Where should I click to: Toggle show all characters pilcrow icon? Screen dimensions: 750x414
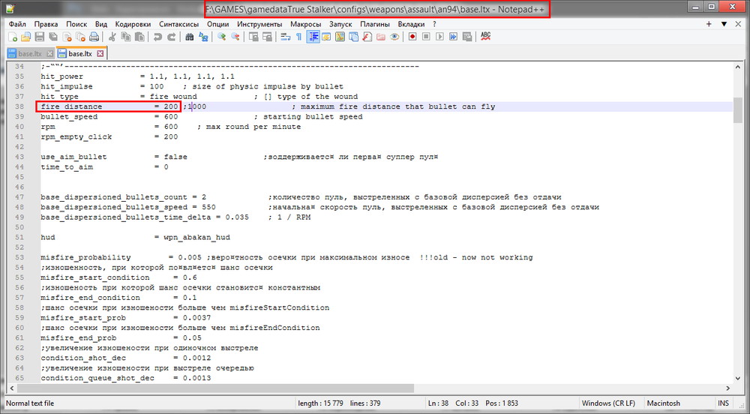[298, 36]
